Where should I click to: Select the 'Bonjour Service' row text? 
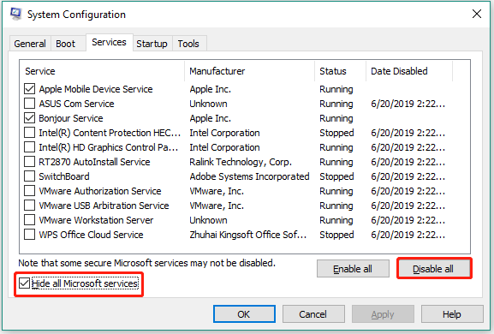(x=71, y=118)
